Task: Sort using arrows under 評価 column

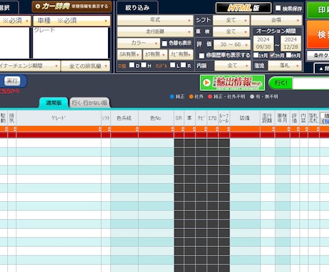Action: tap(298, 129)
